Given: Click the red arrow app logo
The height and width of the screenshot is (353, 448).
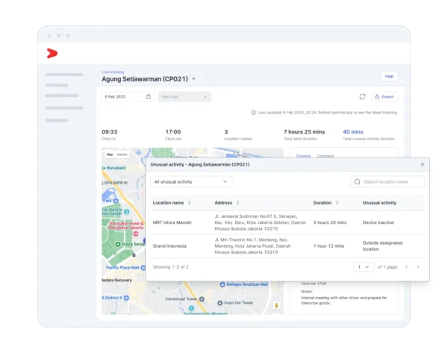Looking at the screenshot, I should click(52, 54).
